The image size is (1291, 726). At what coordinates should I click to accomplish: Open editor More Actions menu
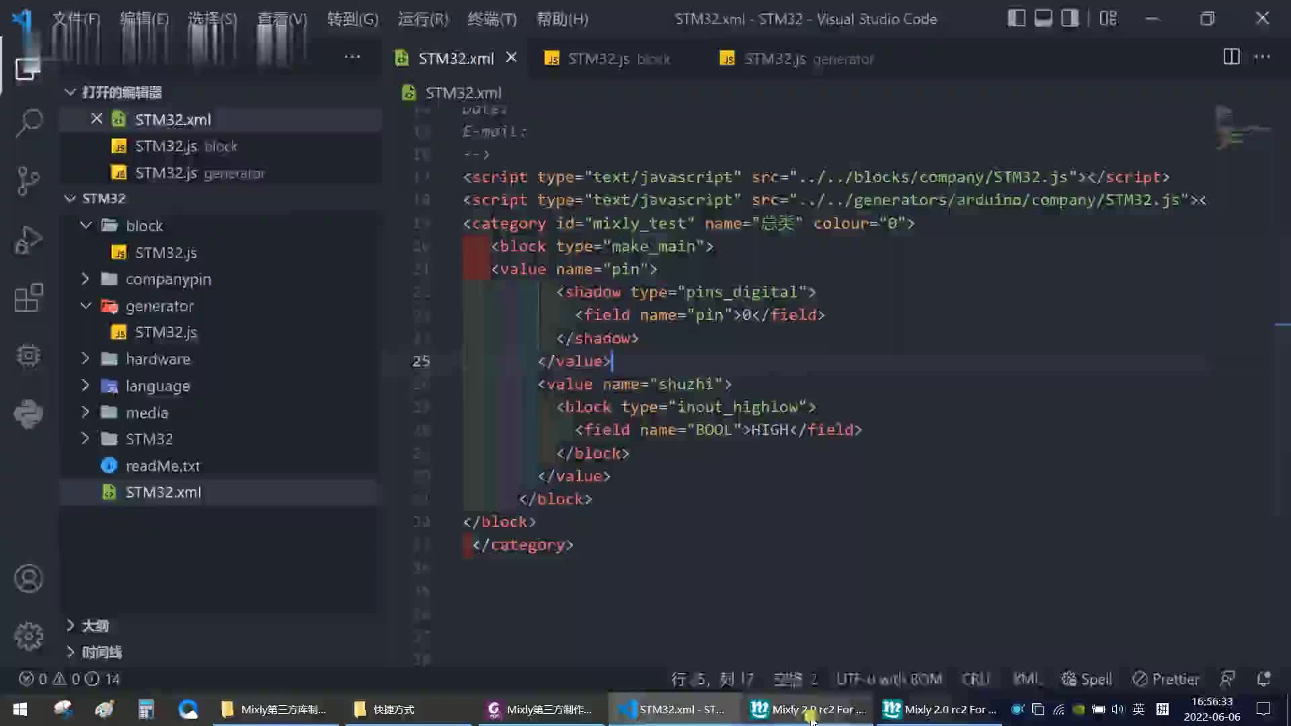click(x=1262, y=57)
